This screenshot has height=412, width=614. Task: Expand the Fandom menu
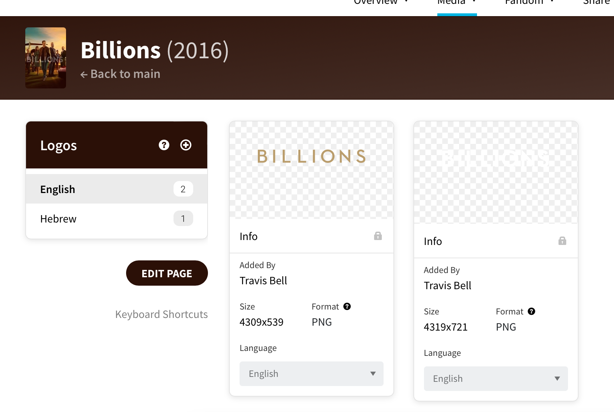(530, 2)
